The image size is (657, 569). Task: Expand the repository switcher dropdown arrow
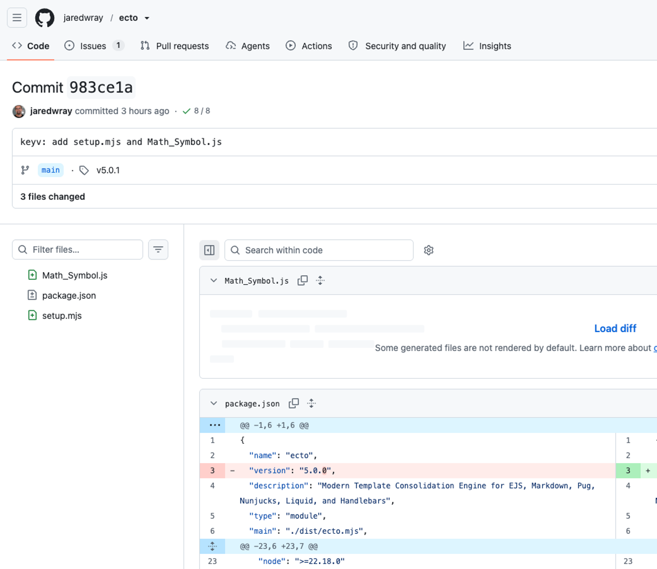(147, 18)
